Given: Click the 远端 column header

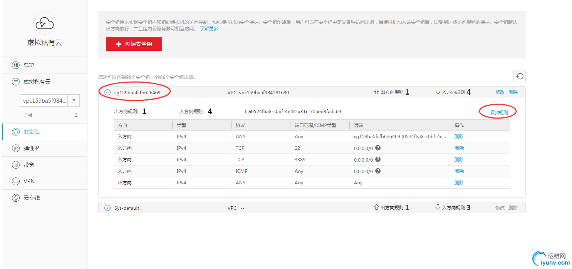Looking at the screenshot, I should pos(359,125).
